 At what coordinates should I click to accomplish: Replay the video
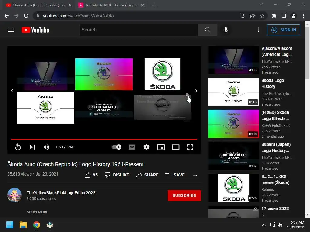tap(18, 147)
